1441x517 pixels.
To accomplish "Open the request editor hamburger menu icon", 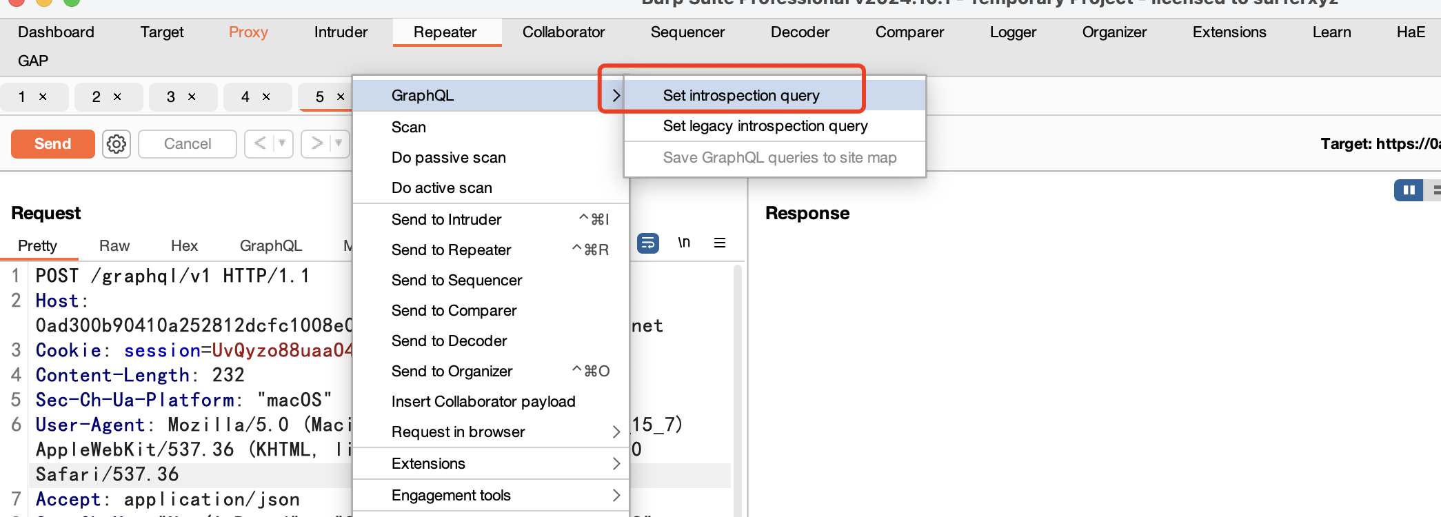I will (x=719, y=243).
